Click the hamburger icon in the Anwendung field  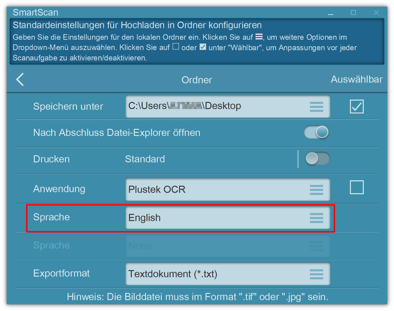point(316,190)
